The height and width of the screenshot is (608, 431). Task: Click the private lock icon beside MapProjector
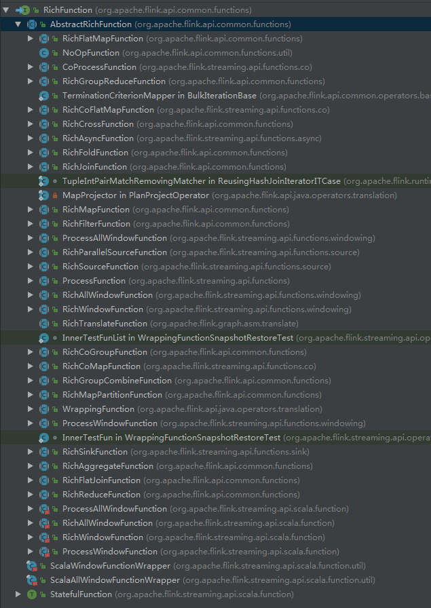[55, 195]
